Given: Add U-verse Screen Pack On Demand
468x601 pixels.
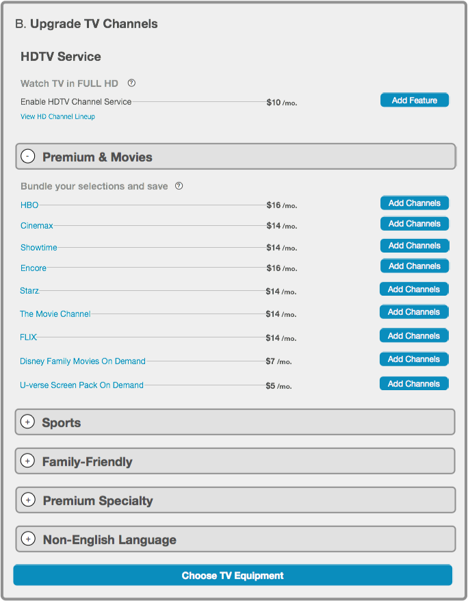Looking at the screenshot, I should (x=414, y=384).
